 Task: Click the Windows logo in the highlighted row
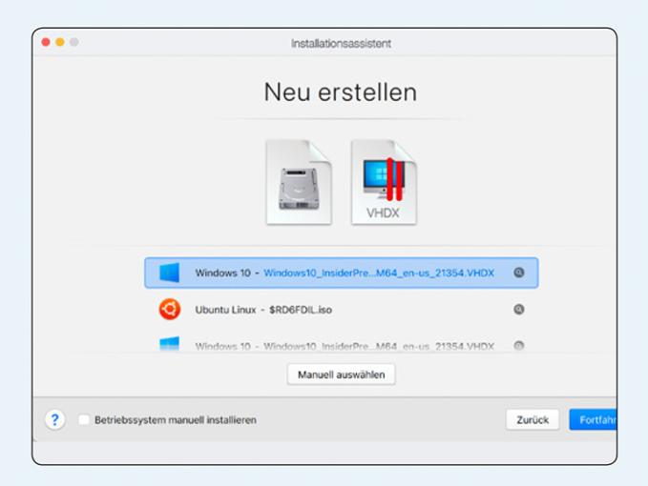[x=170, y=273]
